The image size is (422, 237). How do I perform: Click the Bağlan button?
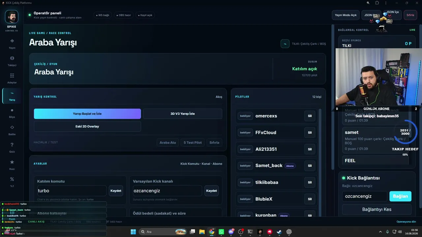click(x=400, y=196)
